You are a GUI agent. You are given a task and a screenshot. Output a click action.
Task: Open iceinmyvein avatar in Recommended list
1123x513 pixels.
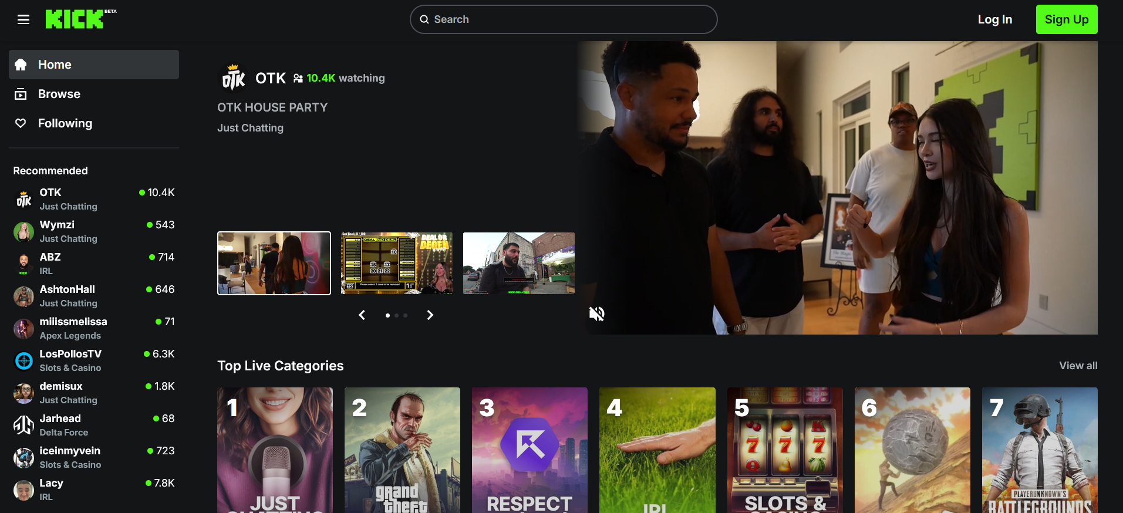(23, 458)
